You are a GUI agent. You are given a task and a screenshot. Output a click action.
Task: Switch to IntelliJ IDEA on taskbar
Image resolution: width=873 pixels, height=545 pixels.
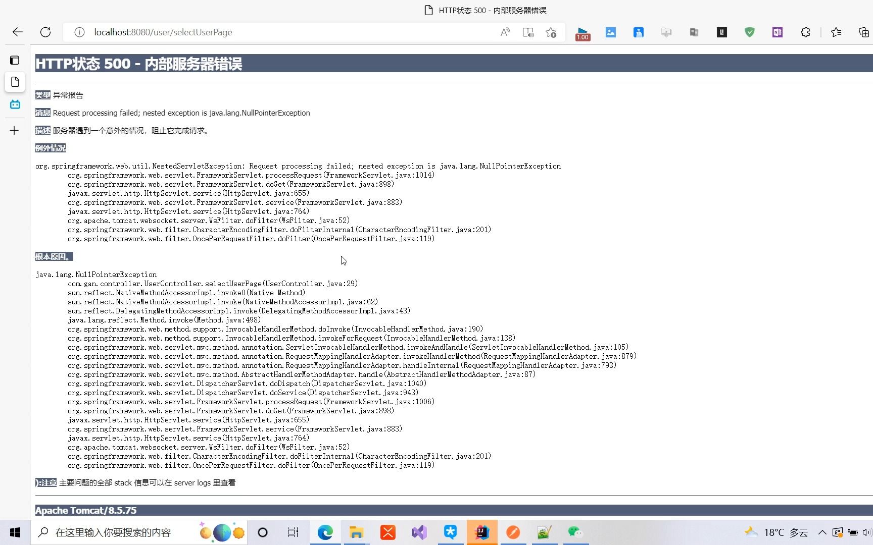coord(482,532)
